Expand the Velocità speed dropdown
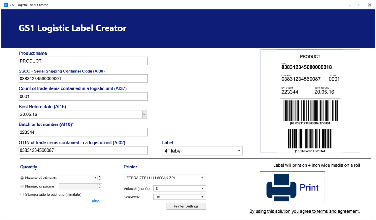The height and width of the screenshot is (220, 376). 202,188
